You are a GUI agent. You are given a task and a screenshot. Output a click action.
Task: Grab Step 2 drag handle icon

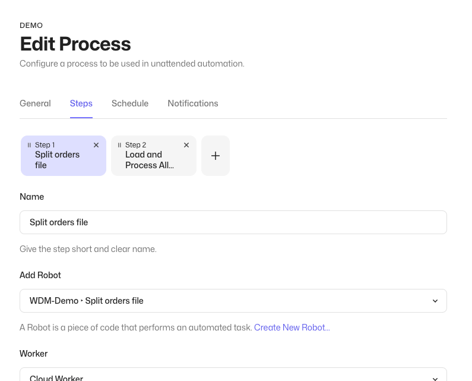pos(119,145)
